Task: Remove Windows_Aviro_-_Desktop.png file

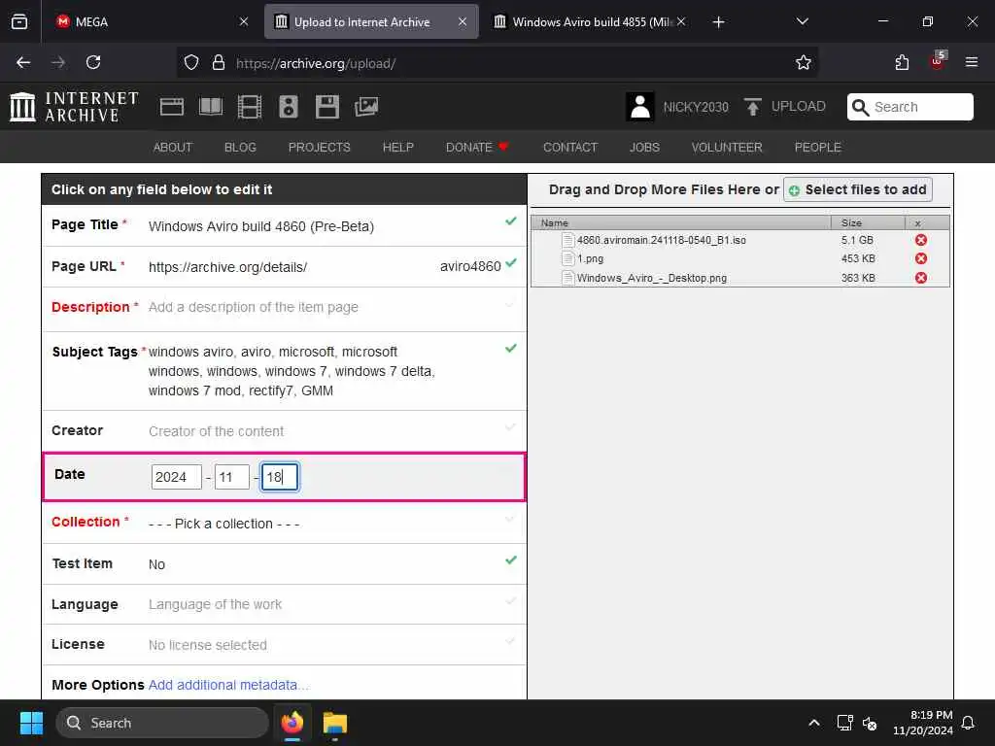Action: [921, 278]
